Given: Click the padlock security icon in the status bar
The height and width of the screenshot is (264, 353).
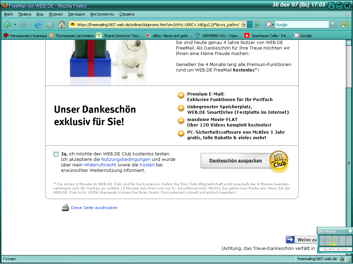Looking at the screenshot, I should 342,259.
